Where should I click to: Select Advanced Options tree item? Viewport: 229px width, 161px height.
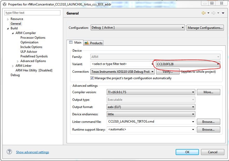(33, 61)
